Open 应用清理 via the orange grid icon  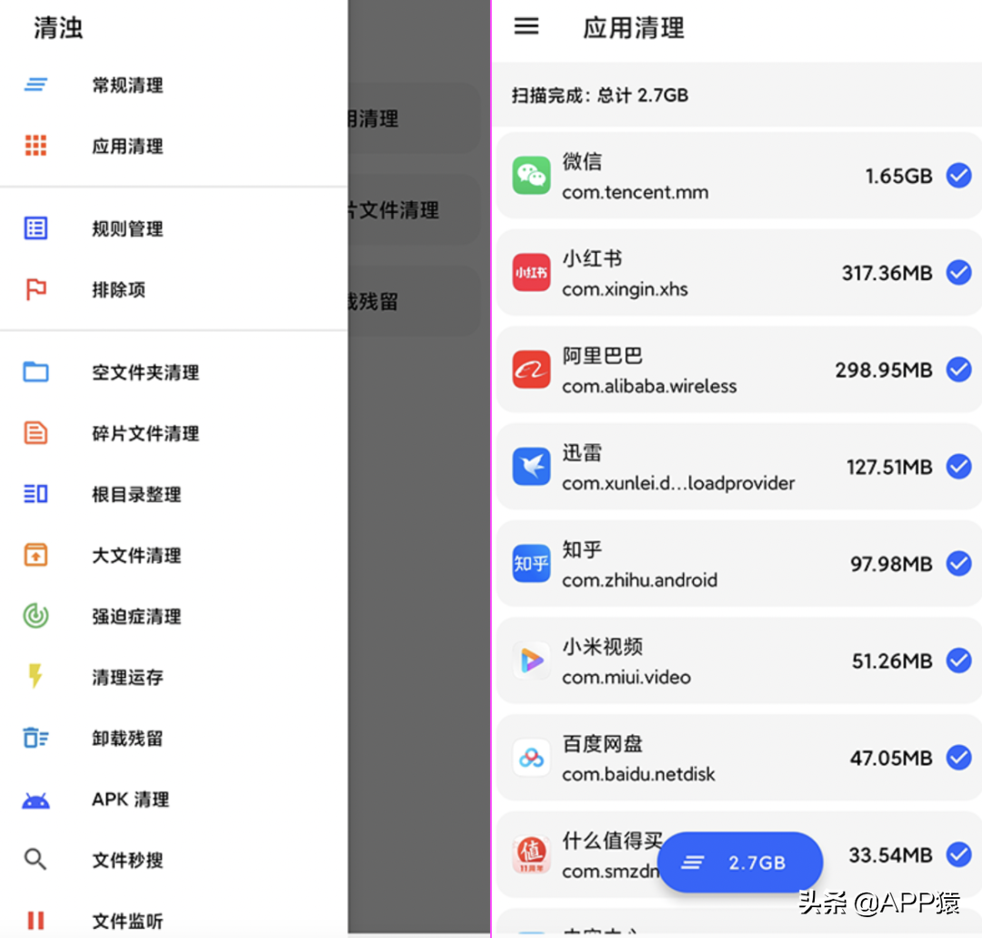point(35,146)
